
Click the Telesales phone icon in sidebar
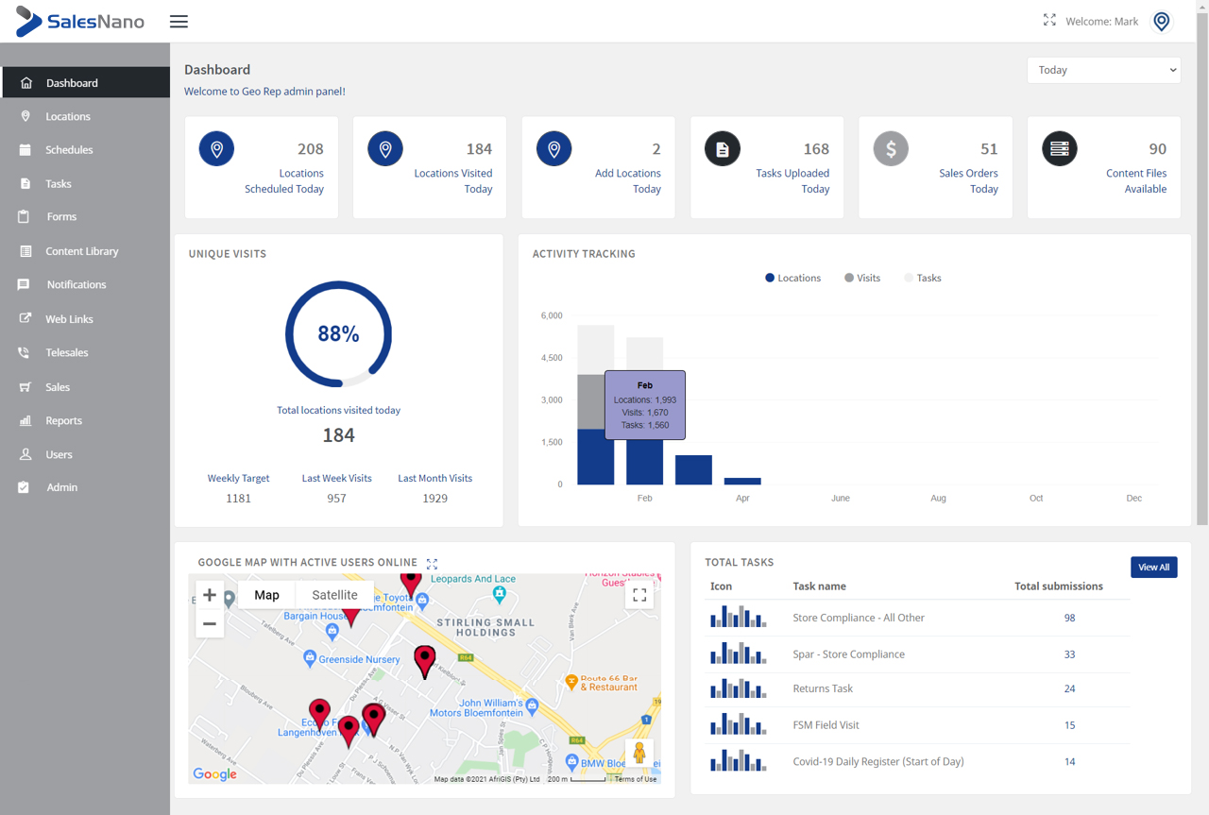(24, 352)
